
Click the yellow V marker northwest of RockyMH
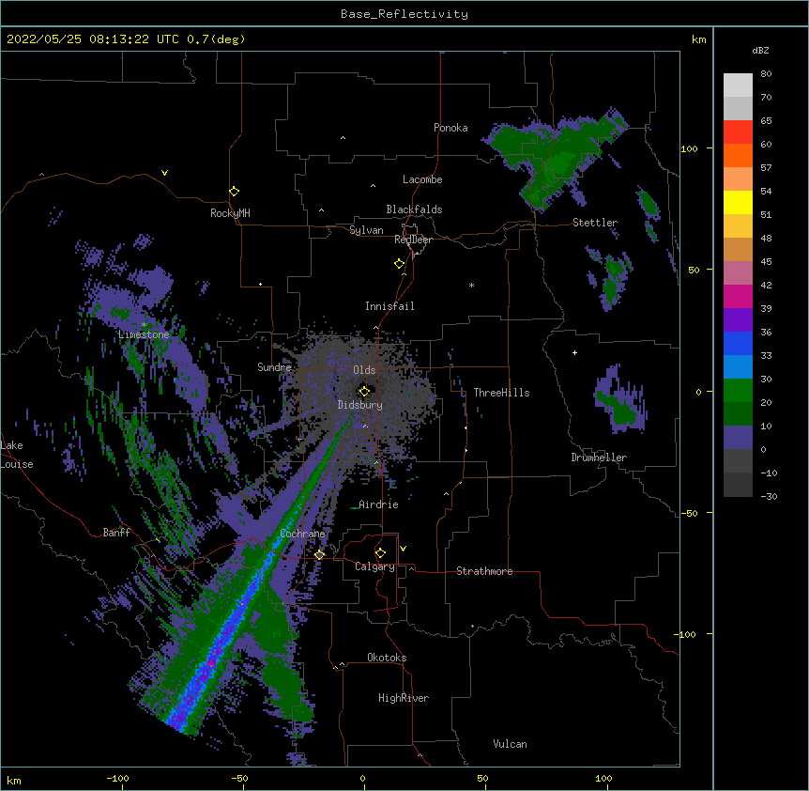(164, 173)
